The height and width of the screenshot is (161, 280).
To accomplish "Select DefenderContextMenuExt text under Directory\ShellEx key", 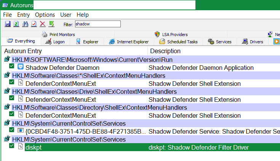I will pyautogui.click(x=61, y=116).
